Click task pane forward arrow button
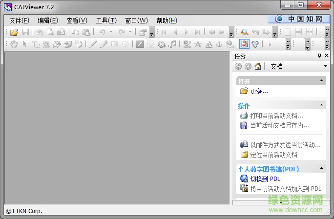 [x=248, y=66]
